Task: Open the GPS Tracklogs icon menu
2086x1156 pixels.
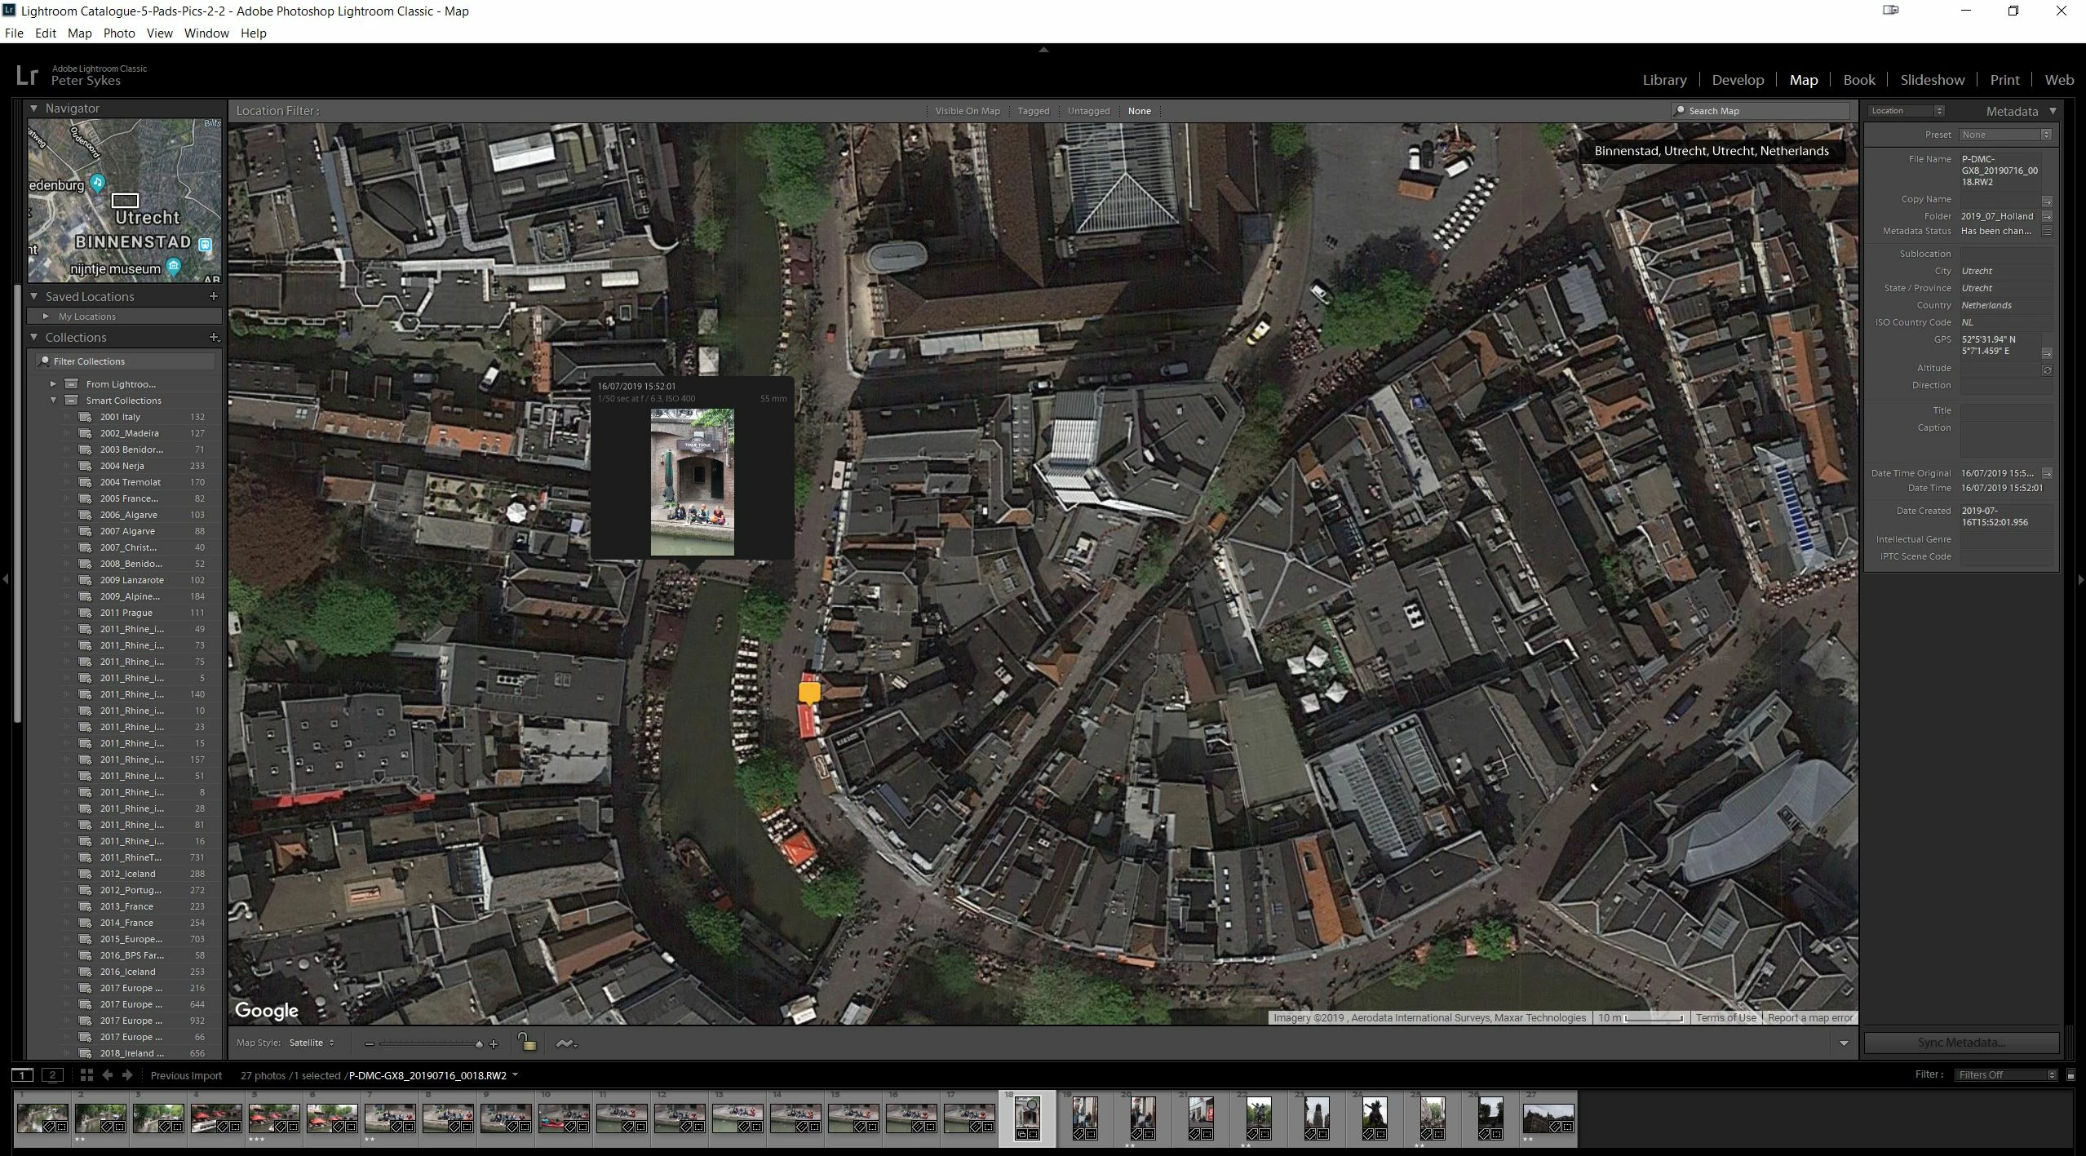Action: pos(565,1043)
